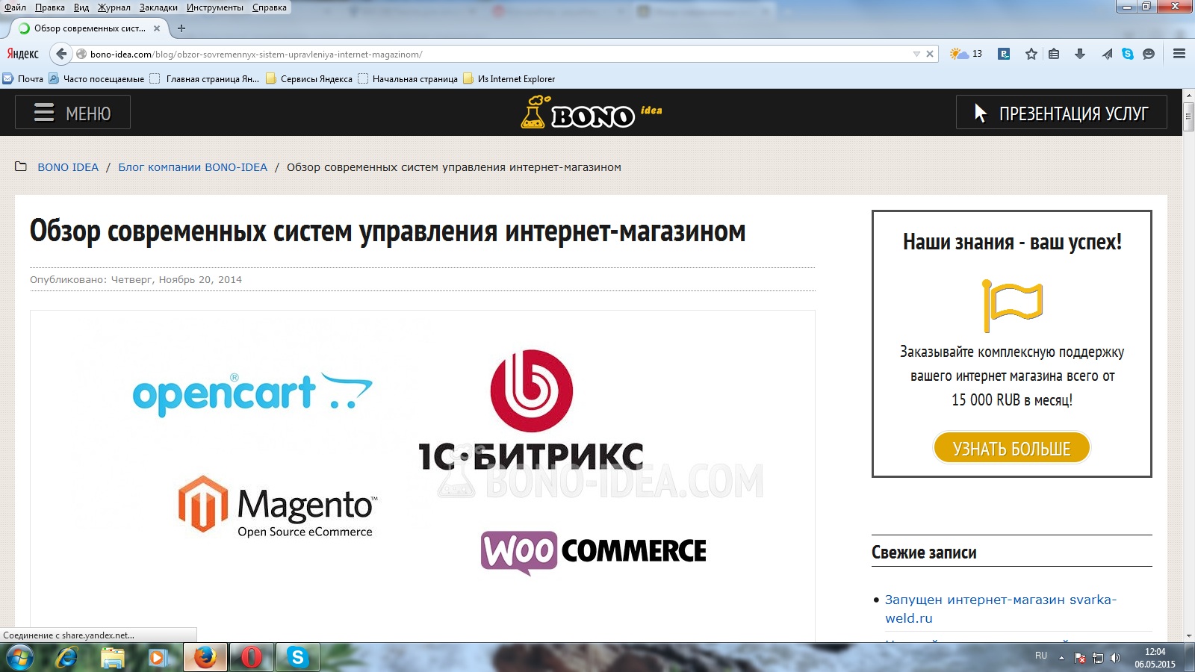Viewport: 1195px width, 672px height.
Task: Open Internet Explorer from taskbar
Action: point(66,658)
